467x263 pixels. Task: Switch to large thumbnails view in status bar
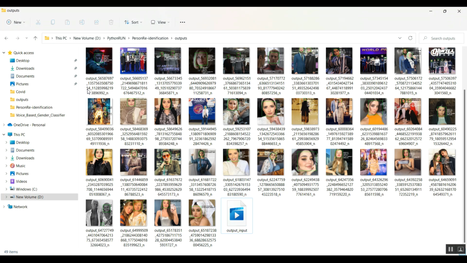(x=460, y=249)
